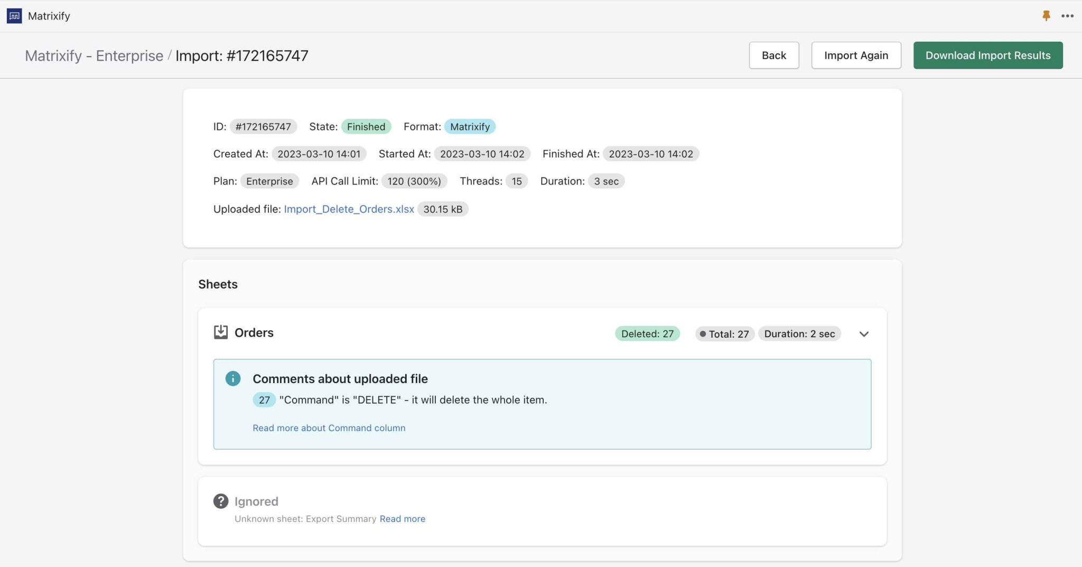Viewport: 1082px width, 567px height.
Task: Collapse the Orders sheet details
Action: (x=863, y=333)
